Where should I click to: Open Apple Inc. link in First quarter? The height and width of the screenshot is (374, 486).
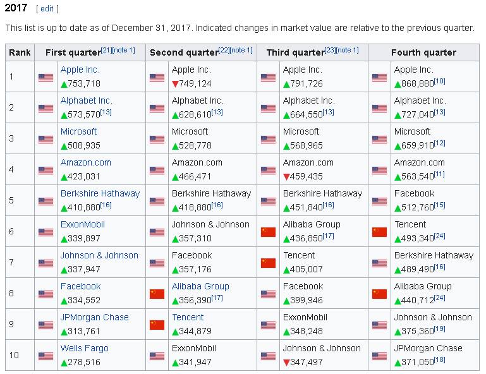[x=80, y=69]
